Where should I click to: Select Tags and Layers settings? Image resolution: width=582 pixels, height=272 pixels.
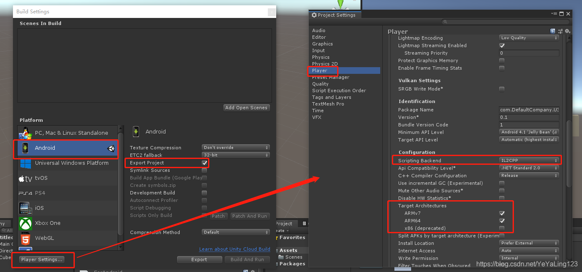[x=332, y=97]
